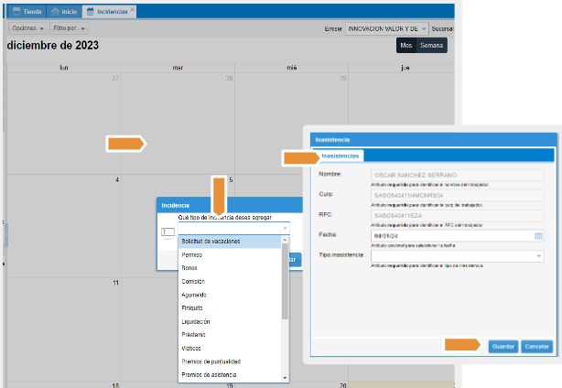This screenshot has width=562, height=388.
Task: Click the Incidencias calendar tab icon
Action: (x=89, y=12)
